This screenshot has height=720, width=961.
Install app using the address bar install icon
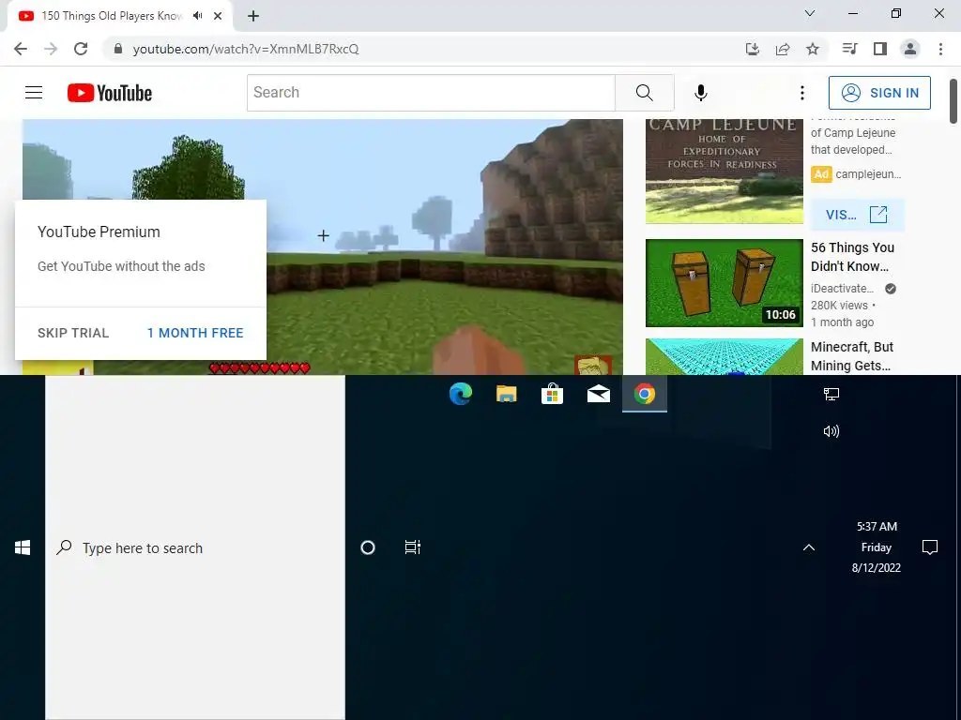click(753, 49)
